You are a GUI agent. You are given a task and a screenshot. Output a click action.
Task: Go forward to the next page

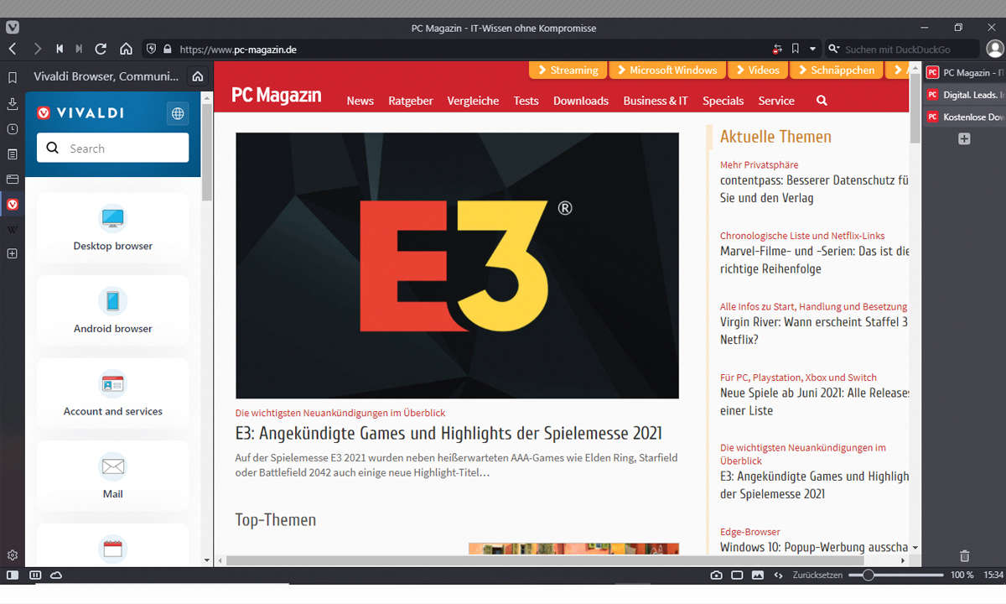(37, 49)
